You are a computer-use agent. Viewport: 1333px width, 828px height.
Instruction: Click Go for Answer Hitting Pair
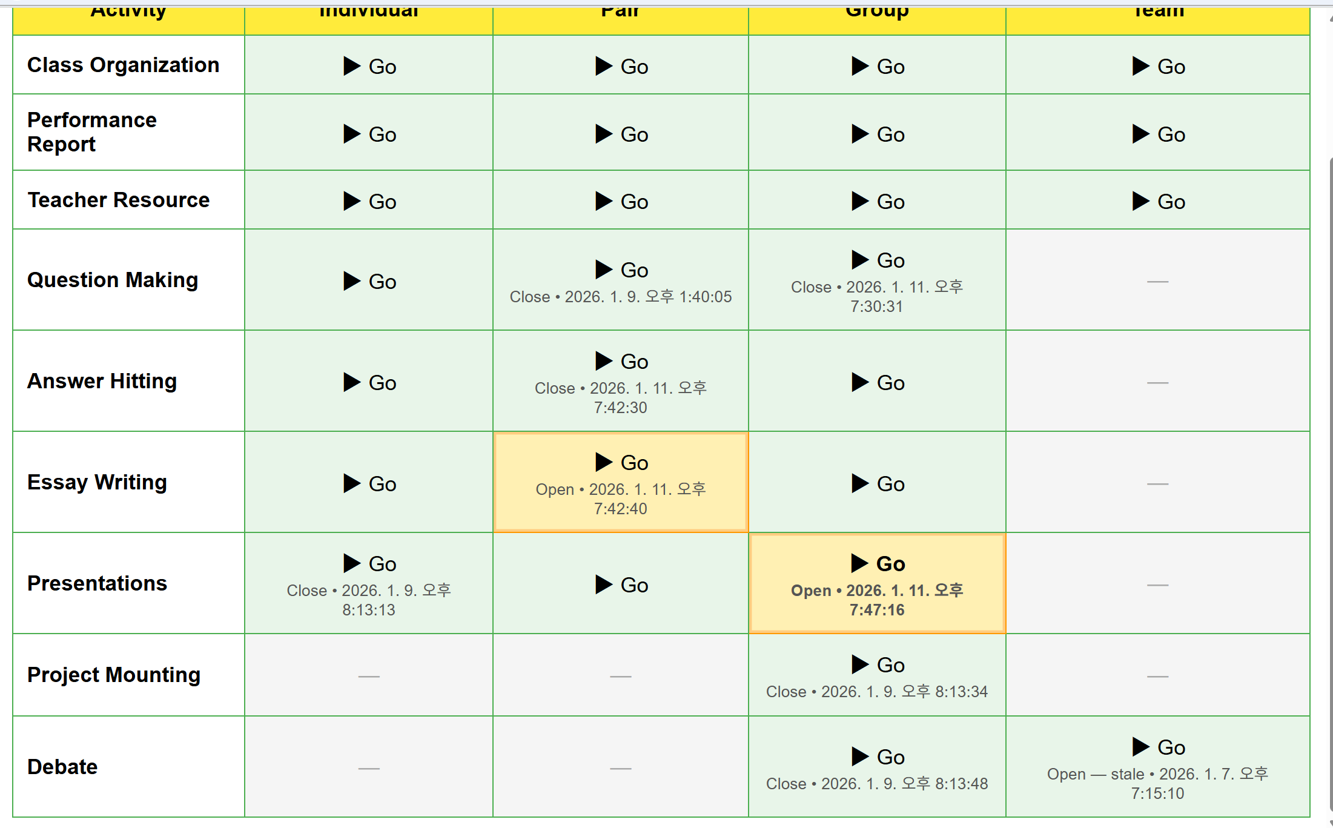tap(621, 361)
